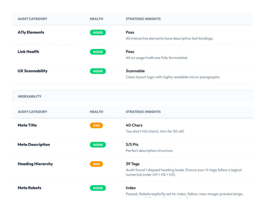Click the Indexability table's STRATEGIC INSIGHTS header
Screen dimensions: 265x198
click(143, 112)
